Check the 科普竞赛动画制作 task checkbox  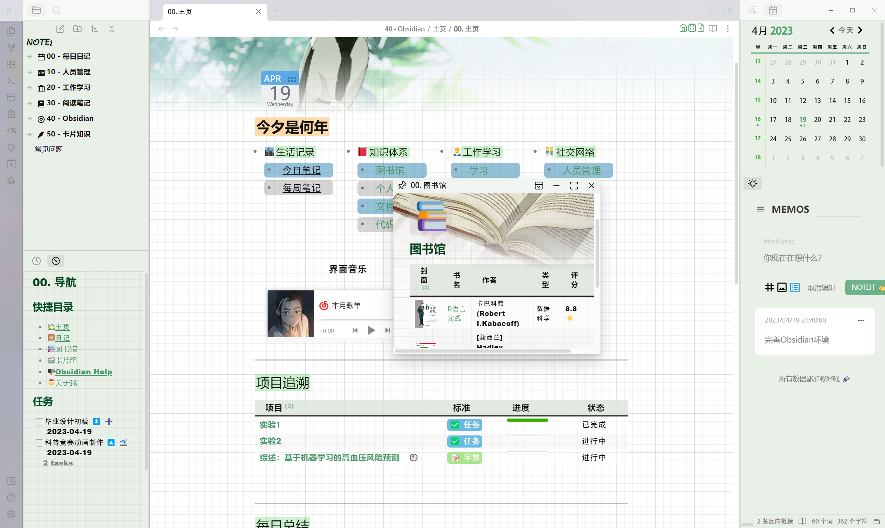click(x=39, y=443)
